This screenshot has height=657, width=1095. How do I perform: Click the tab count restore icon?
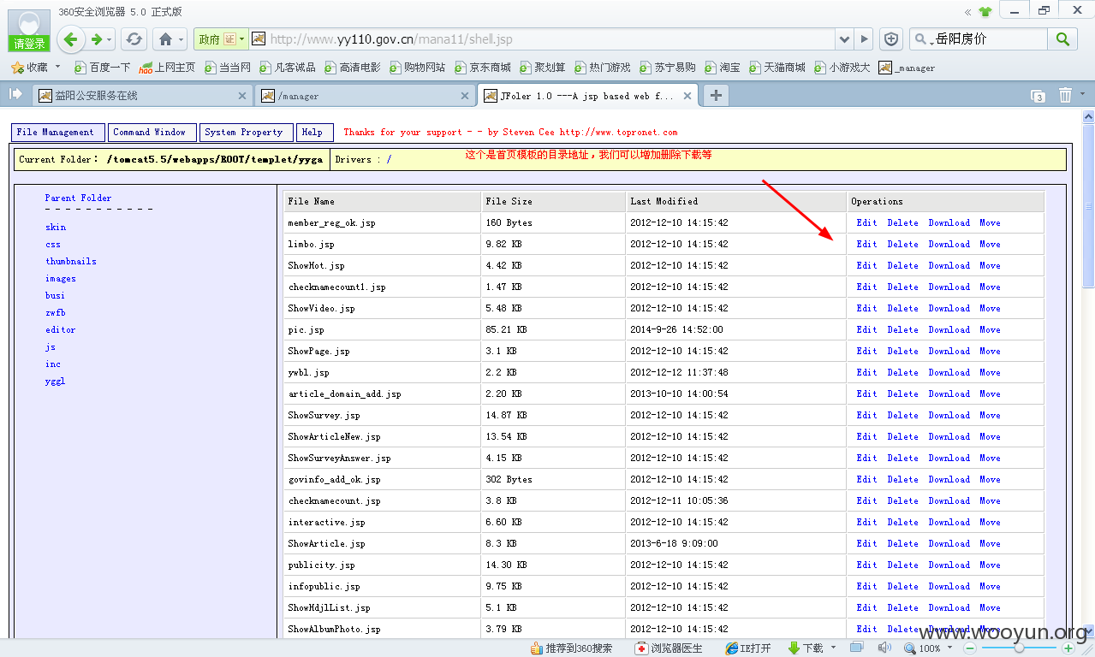(1038, 96)
